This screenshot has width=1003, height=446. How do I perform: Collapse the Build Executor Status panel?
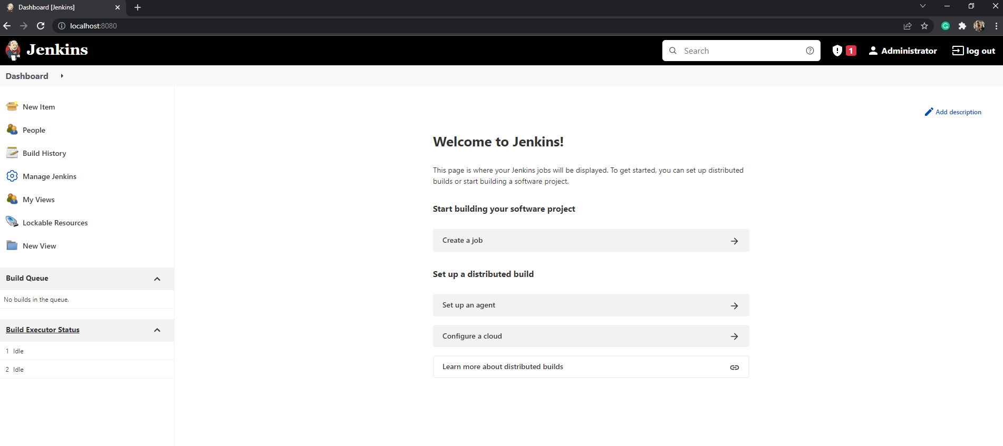click(x=157, y=330)
